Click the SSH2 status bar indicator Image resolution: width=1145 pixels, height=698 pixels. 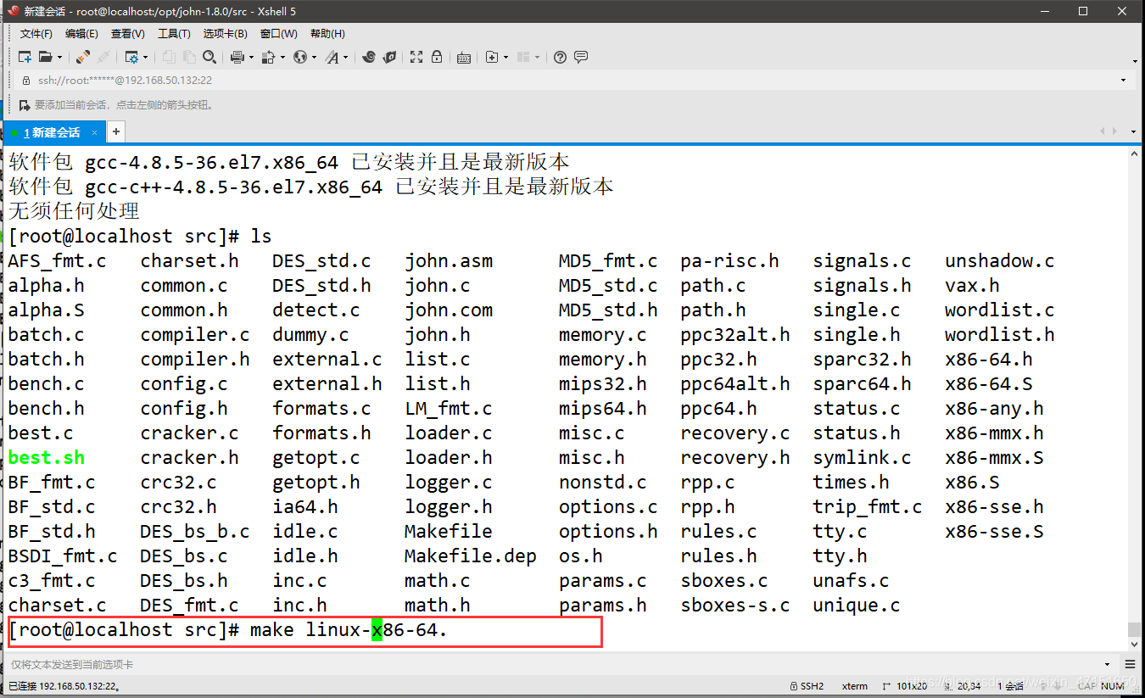[x=807, y=686]
